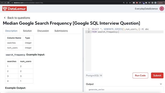Open the PostgreSQL 14 selector
Viewport: 165px width, 93px height.
[94, 75]
